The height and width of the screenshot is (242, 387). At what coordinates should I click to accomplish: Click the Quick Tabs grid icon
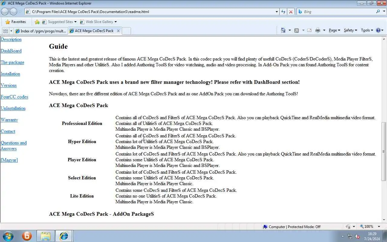5,31
